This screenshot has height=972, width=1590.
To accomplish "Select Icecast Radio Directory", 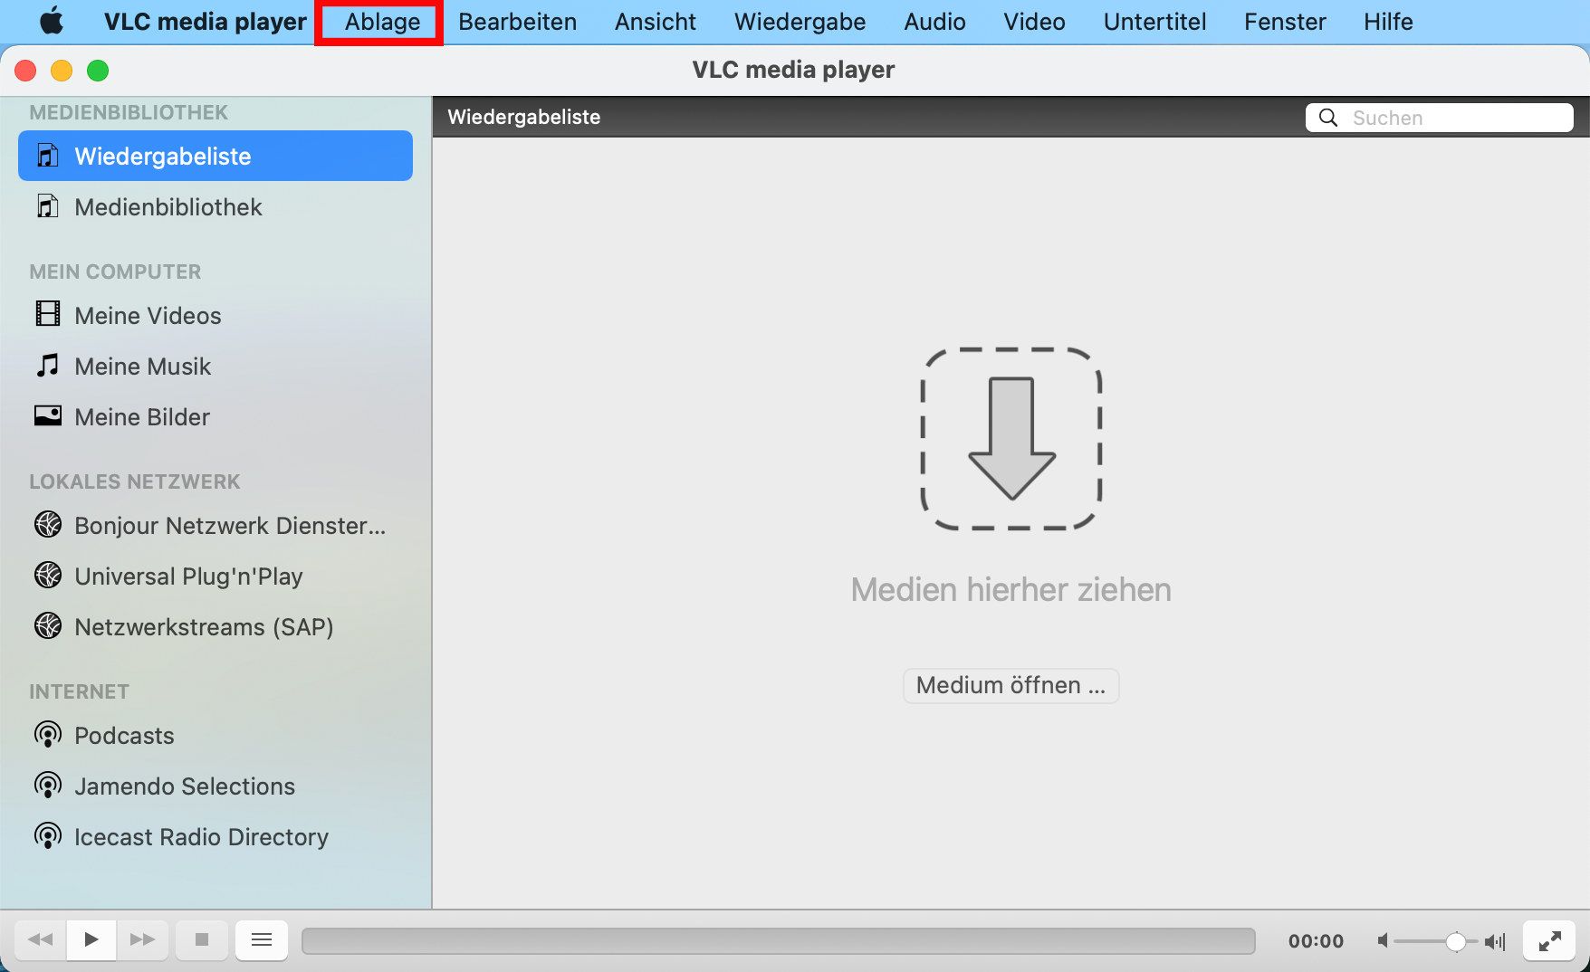I will (x=201, y=836).
